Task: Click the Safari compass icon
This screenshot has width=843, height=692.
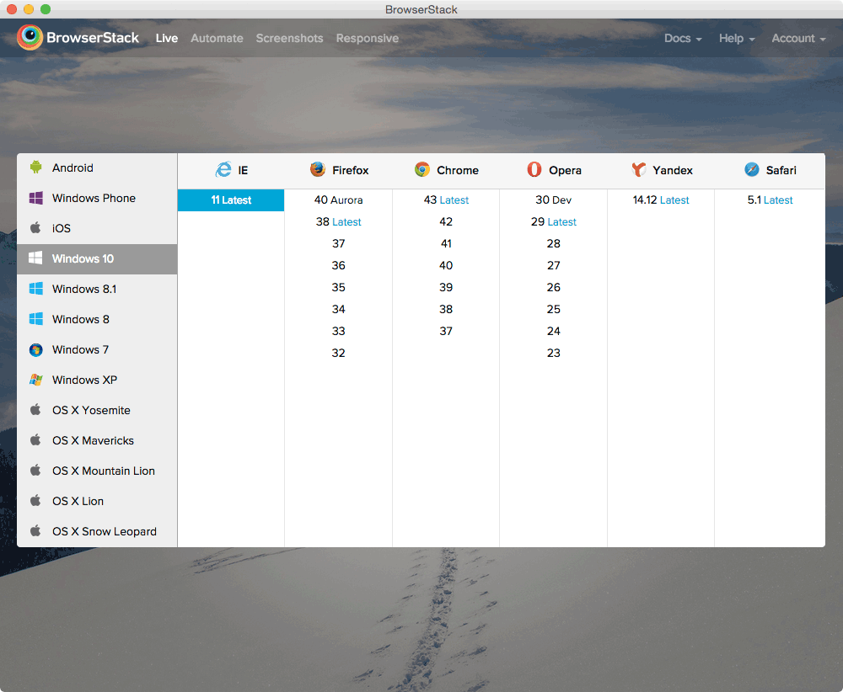Action: tap(752, 170)
